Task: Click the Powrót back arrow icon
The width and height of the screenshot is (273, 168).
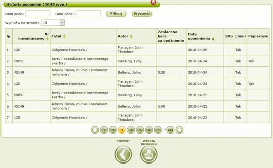Action: tap(123, 154)
